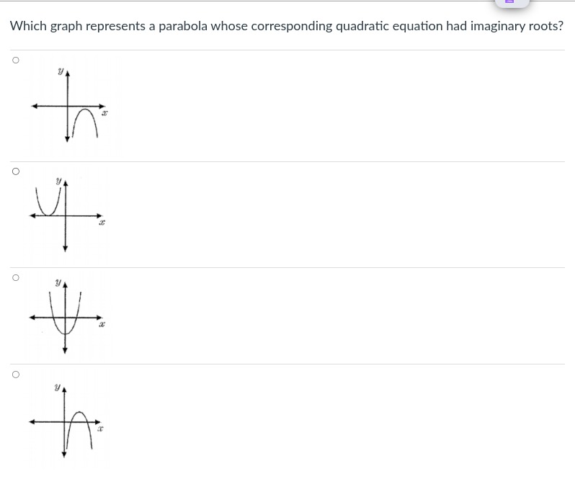The height and width of the screenshot is (479, 575).
Task: Click the vertex of the third graph's parabola
Action: click(66, 333)
